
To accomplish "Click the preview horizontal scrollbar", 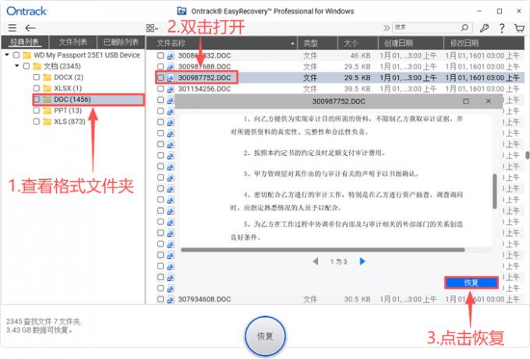I will click(323, 250).
